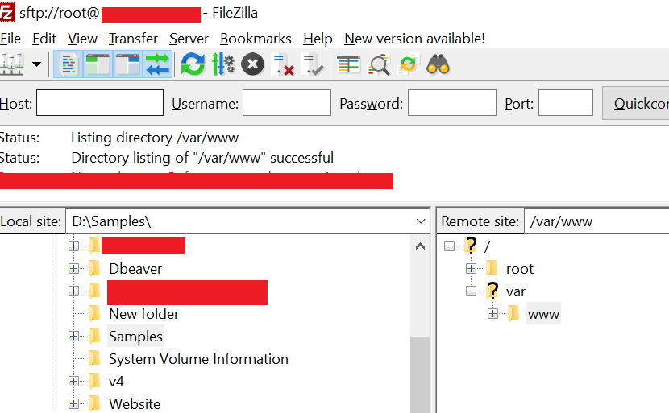Collapse the var folder in remote tree
Screen dimensions: 669x413
(x=471, y=291)
